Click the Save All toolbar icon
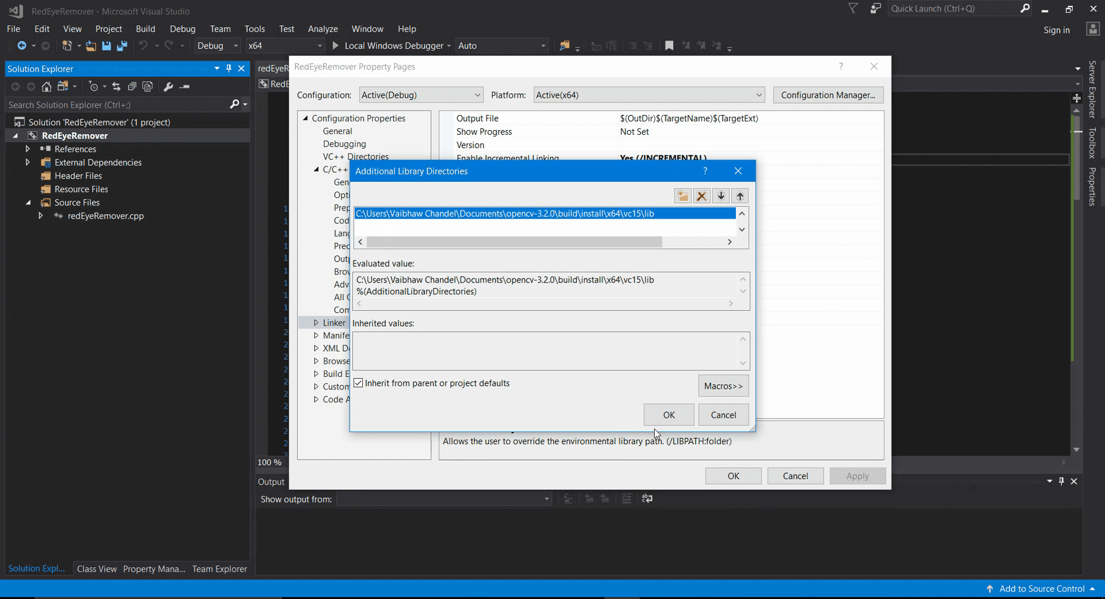The height and width of the screenshot is (599, 1105). coord(122,46)
